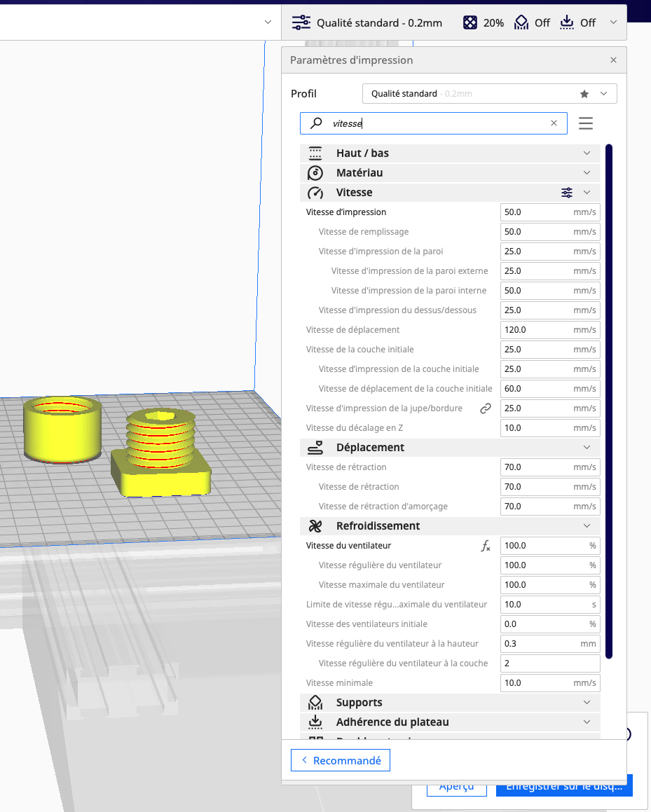Click the link icon for jupe/bordure speed

coord(486,408)
